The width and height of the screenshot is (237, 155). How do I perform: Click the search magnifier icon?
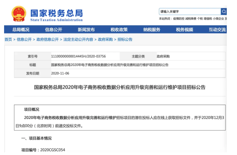pyautogui.click(x=224, y=12)
